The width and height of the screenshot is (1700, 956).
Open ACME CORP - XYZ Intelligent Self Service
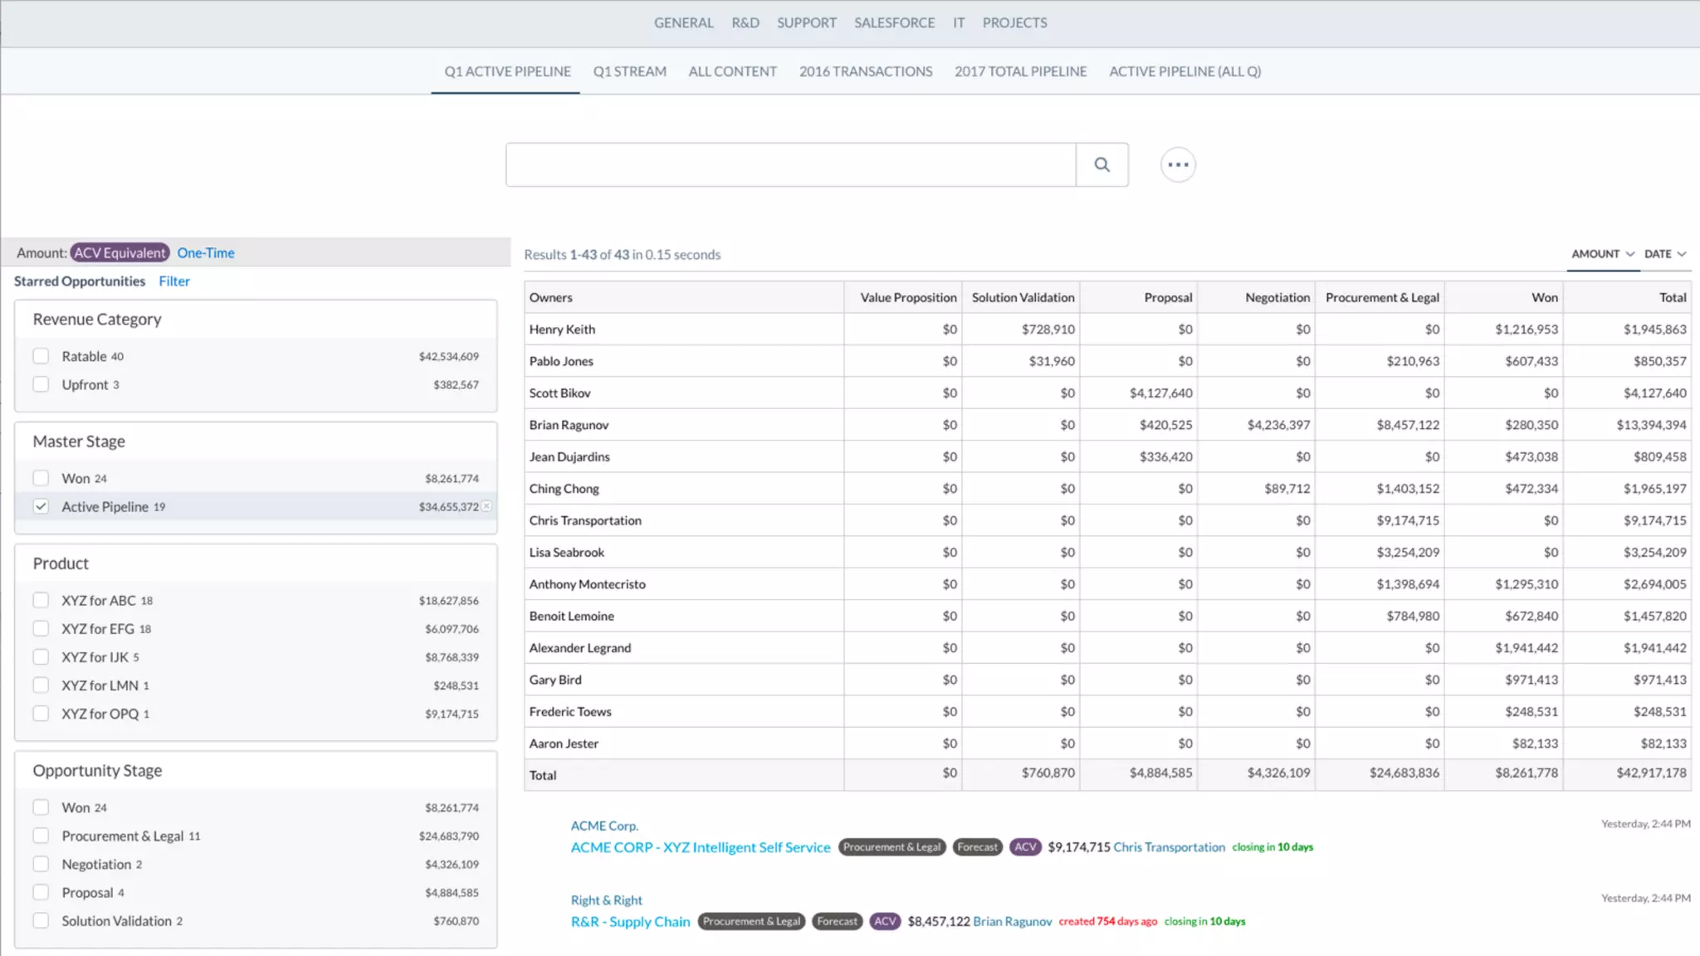pos(700,847)
